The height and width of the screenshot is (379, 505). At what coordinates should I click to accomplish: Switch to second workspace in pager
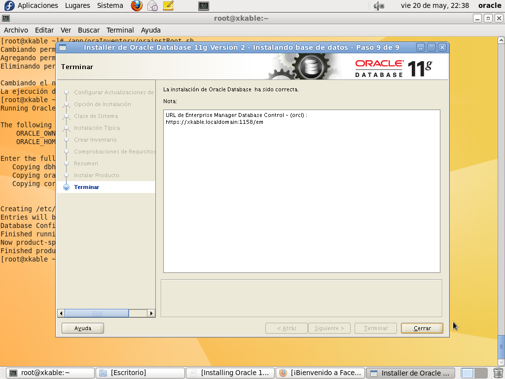481,373
